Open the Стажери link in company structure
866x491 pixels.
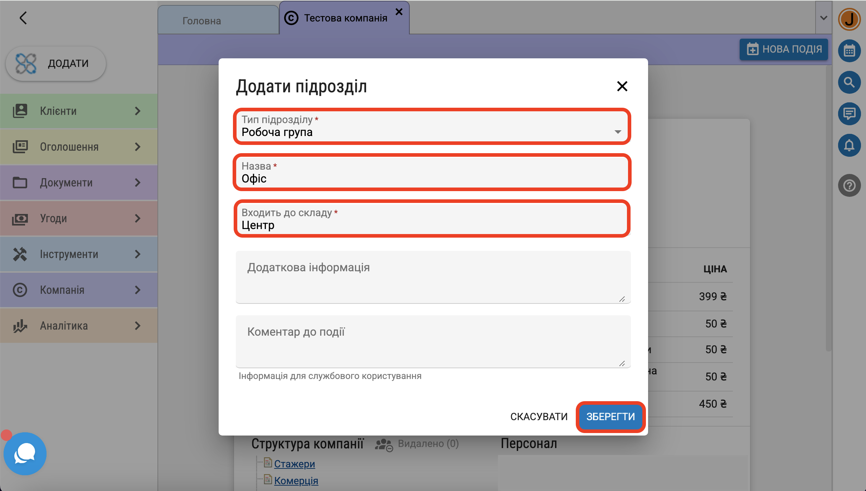tap(294, 464)
